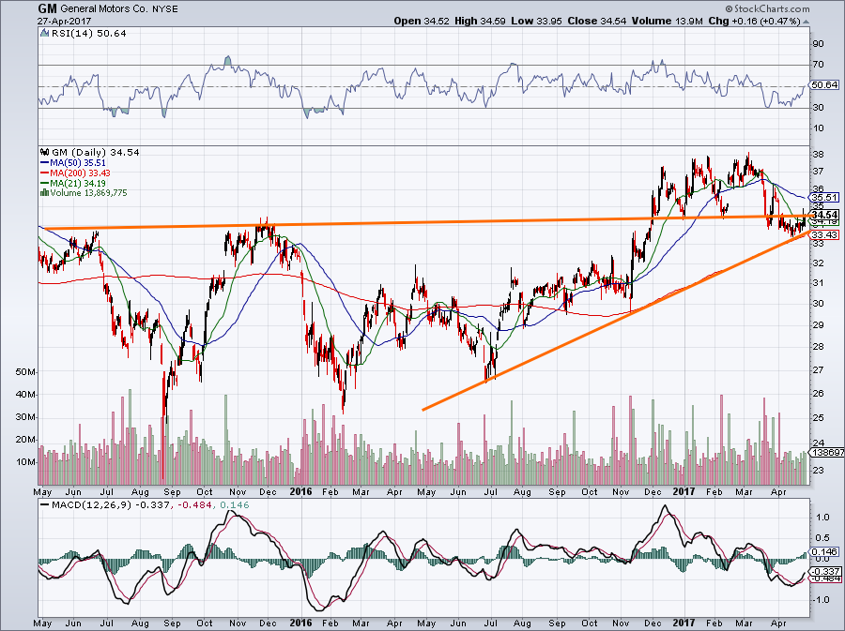Click the candlestick icon before GM (Daily)
845x631 pixels.
[x=45, y=152]
